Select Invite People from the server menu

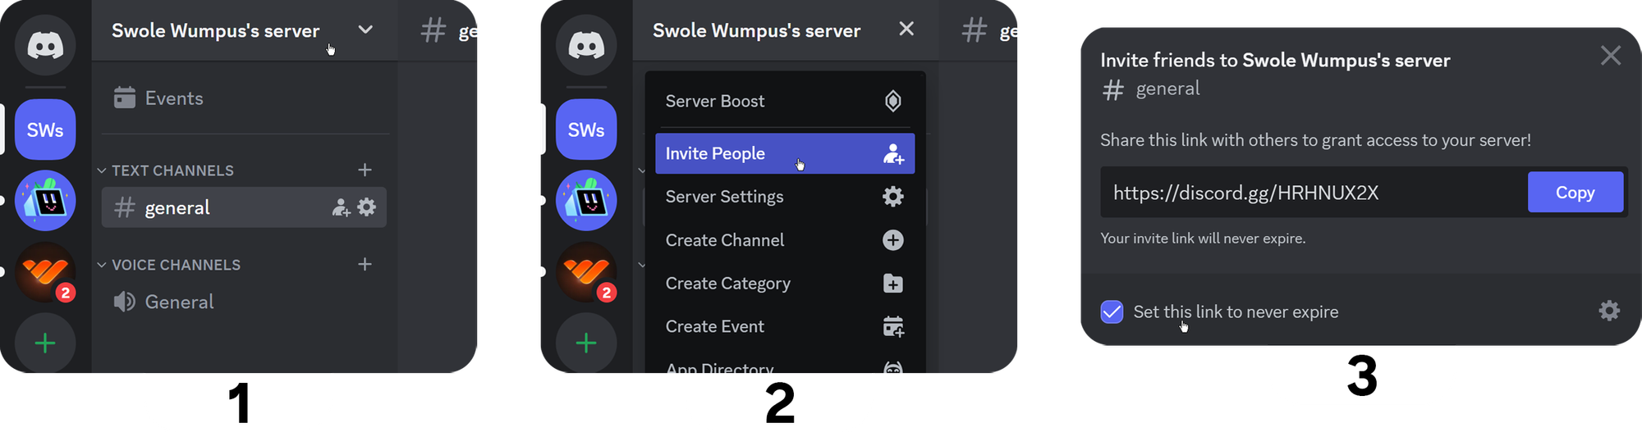pyautogui.click(x=784, y=153)
